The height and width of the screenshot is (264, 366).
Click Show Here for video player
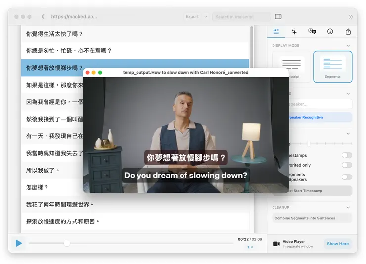tap(338, 244)
